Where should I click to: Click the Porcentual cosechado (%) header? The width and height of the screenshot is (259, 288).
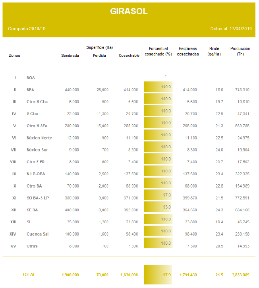click(x=158, y=51)
